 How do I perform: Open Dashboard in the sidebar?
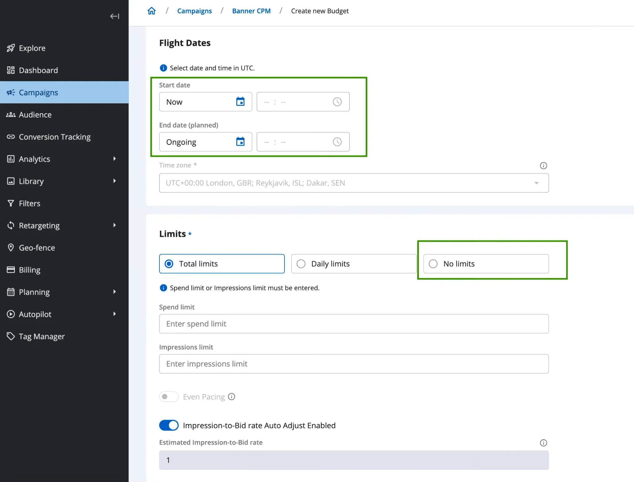(64, 70)
